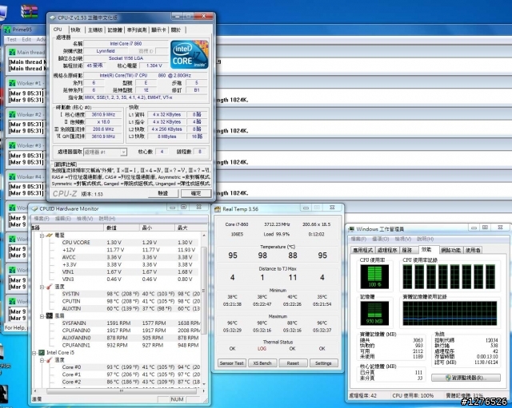Click the first 溫度 thermometer icon below VIN3
The image size is (512, 408).
coord(50,287)
